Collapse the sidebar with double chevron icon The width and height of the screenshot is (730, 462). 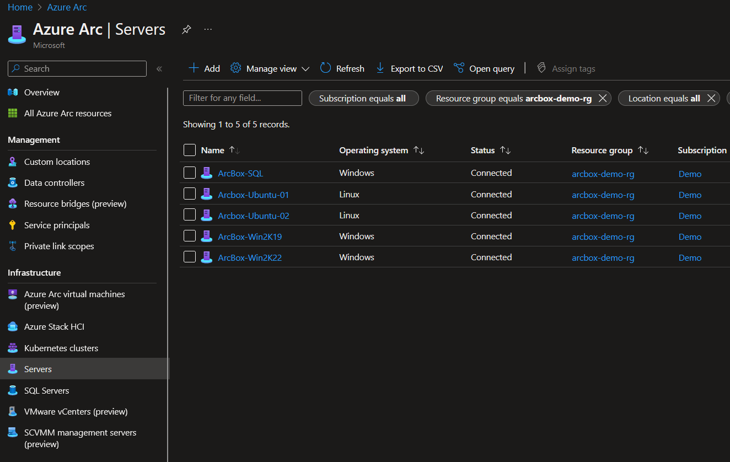click(x=159, y=69)
